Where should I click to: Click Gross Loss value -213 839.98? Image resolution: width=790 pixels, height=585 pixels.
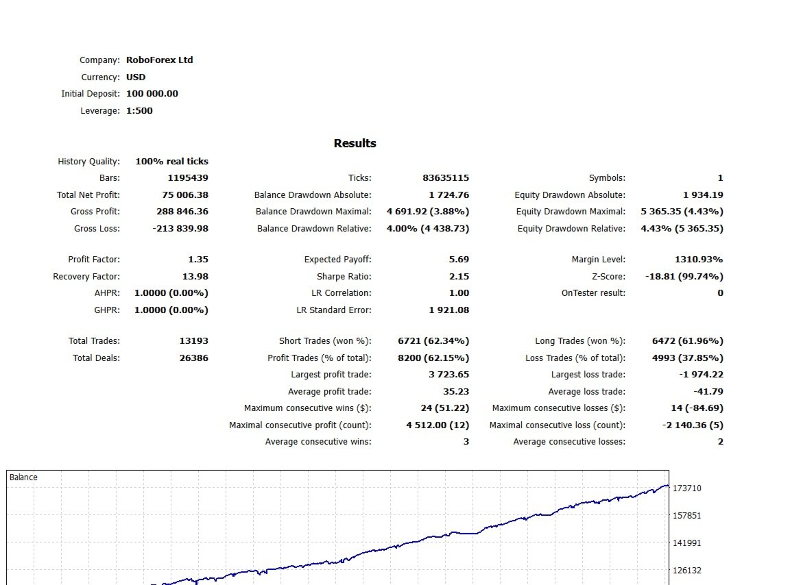click(180, 229)
